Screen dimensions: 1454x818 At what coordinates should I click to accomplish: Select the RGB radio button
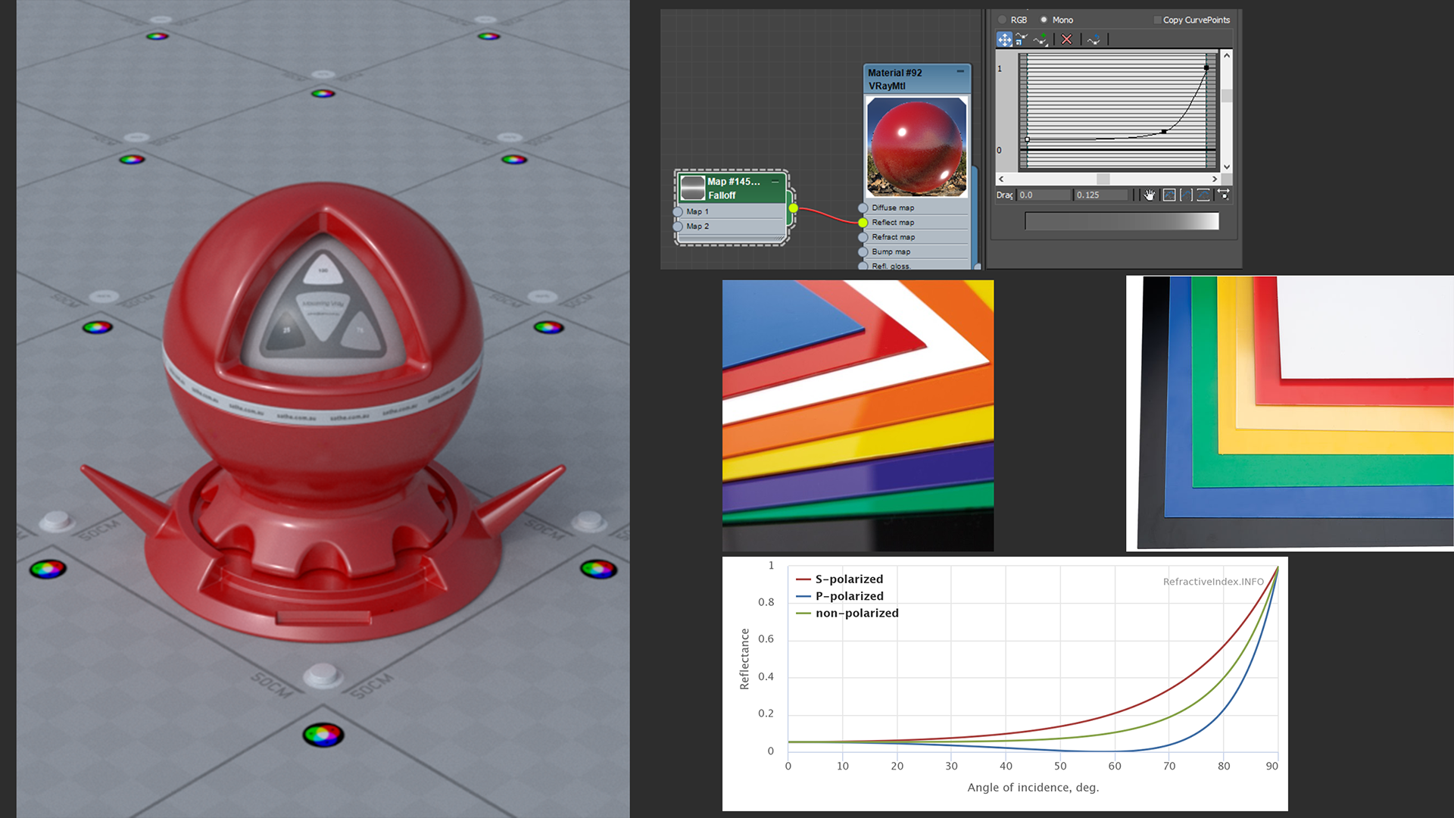pyautogui.click(x=1003, y=20)
